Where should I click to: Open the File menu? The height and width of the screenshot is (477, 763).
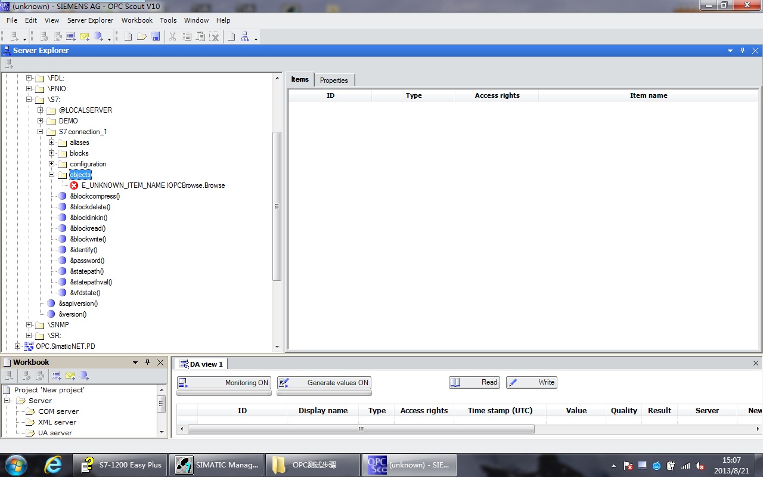click(x=12, y=20)
